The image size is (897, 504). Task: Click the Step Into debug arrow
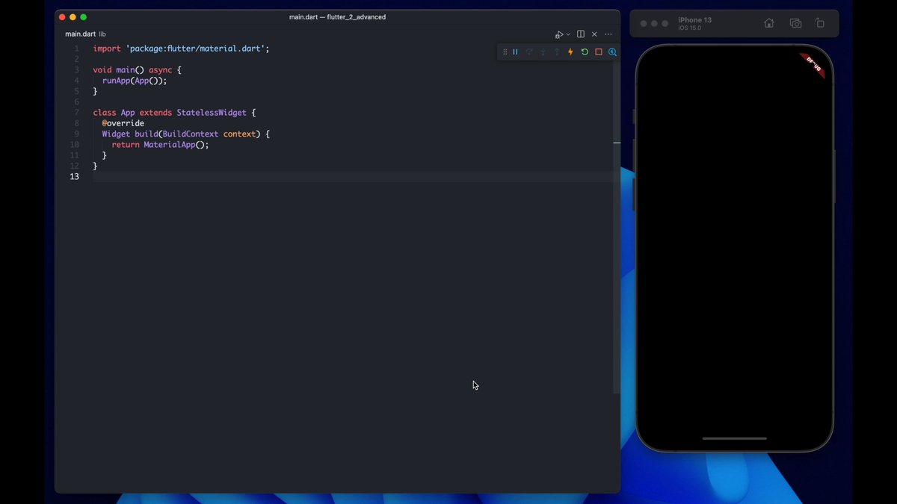pos(543,52)
